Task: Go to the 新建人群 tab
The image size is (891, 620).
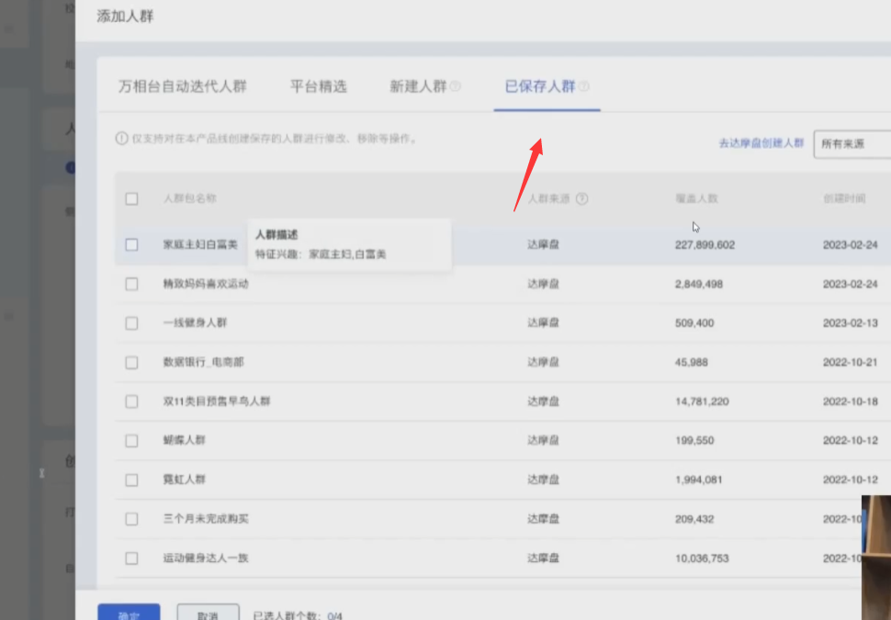Action: pyautogui.click(x=418, y=87)
